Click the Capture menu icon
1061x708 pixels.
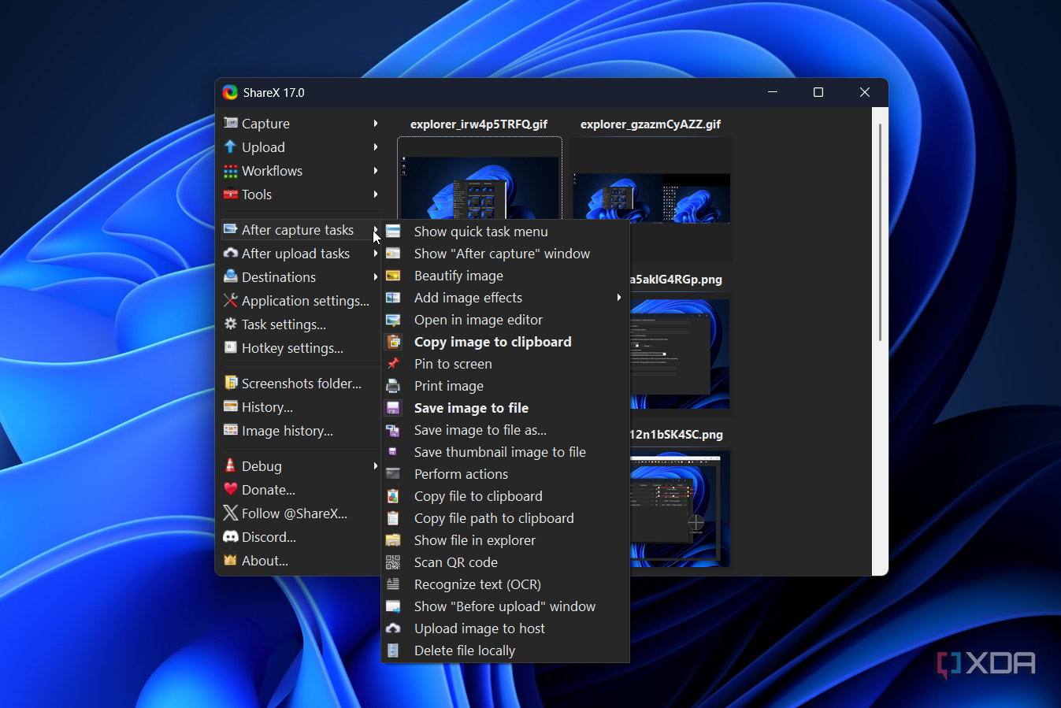point(231,124)
